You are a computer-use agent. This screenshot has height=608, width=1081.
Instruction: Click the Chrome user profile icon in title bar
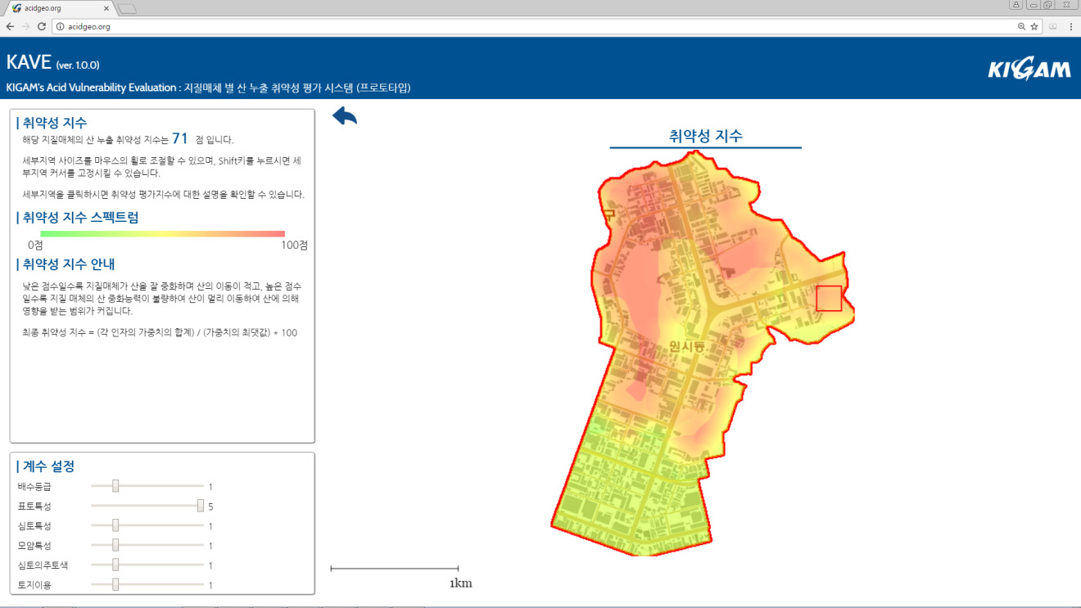click(x=1016, y=5)
